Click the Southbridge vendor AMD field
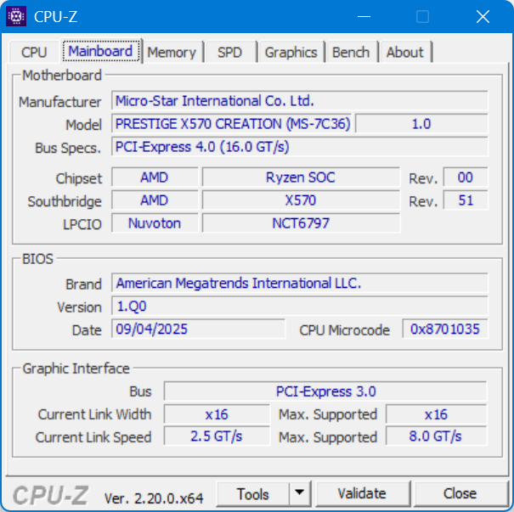Screen dimensions: 514x512 155,200
